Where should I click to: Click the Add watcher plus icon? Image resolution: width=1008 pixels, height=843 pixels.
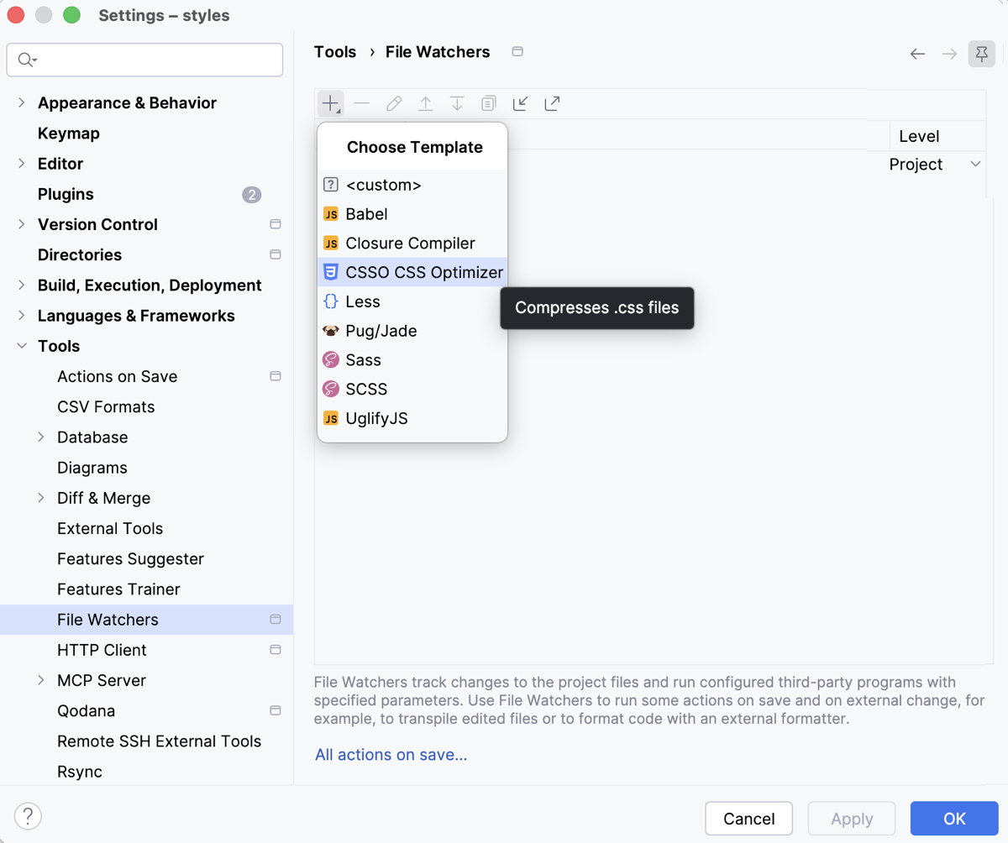pos(331,104)
